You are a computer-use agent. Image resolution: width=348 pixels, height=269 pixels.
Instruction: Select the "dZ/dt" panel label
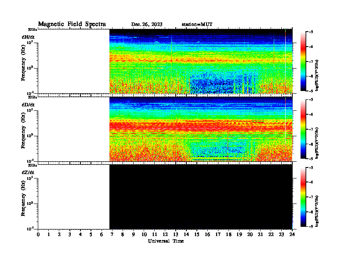point(28,172)
